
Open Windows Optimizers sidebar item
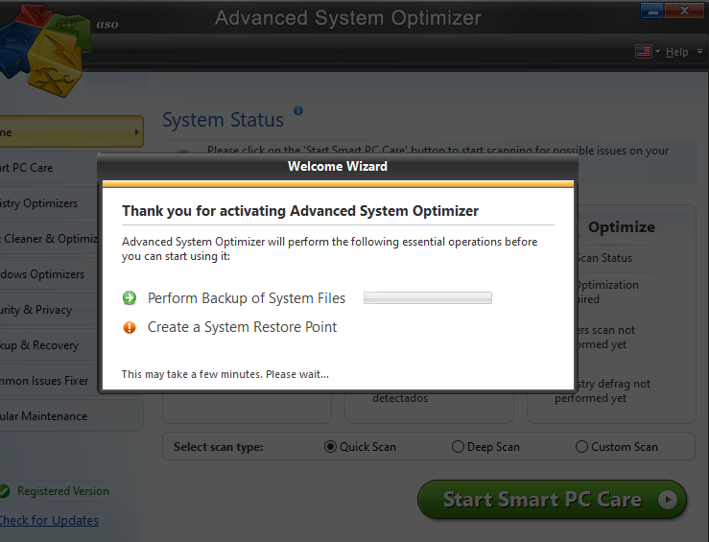(48, 274)
